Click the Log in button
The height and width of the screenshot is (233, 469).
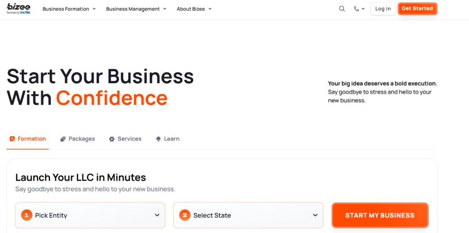[383, 9]
